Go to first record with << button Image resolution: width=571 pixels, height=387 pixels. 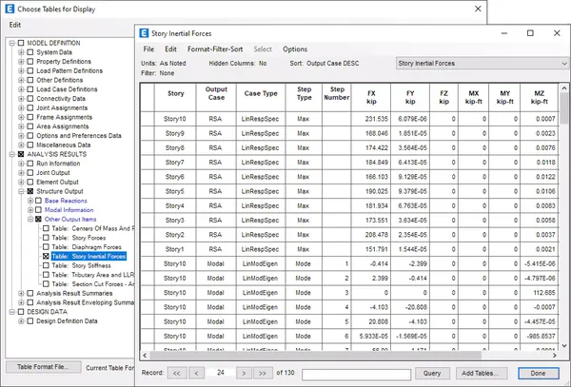tap(177, 373)
